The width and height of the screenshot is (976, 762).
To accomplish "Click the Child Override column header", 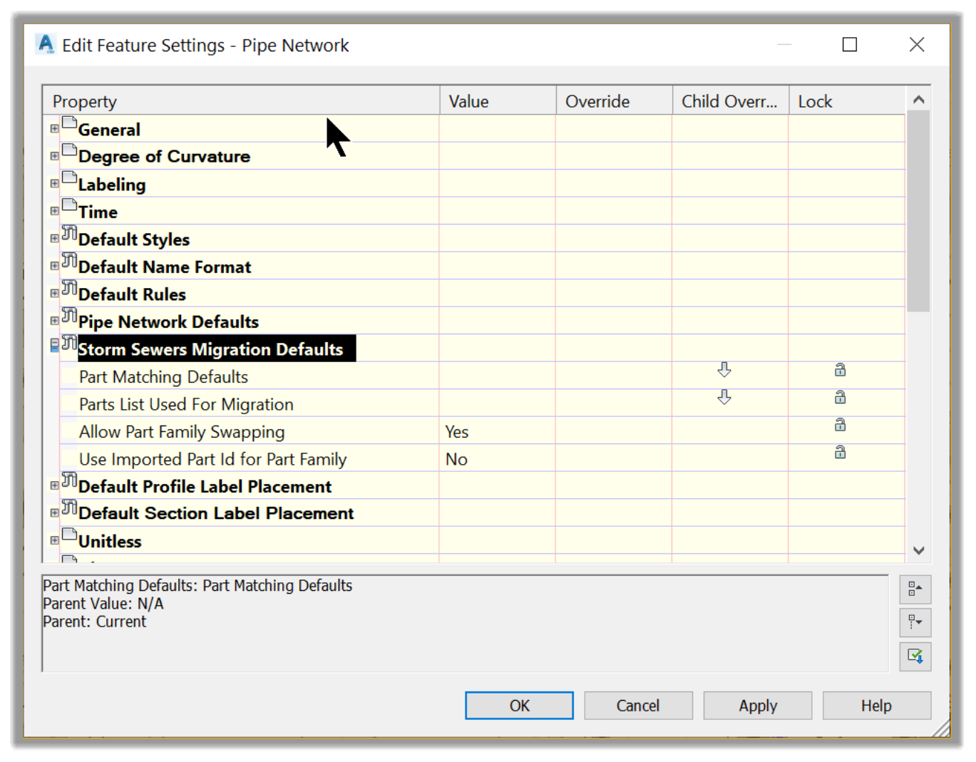I will (x=730, y=101).
